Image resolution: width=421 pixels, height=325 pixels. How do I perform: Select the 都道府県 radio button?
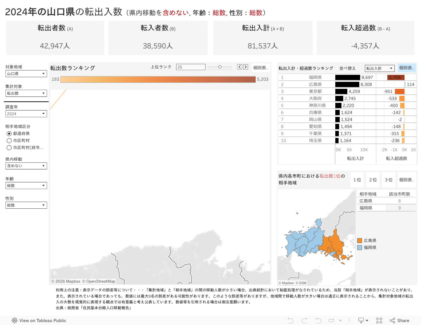(9, 134)
